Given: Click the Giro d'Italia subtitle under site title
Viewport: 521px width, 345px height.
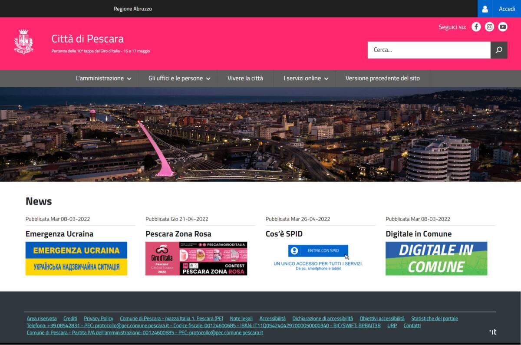Looking at the screenshot, I should 101,51.
